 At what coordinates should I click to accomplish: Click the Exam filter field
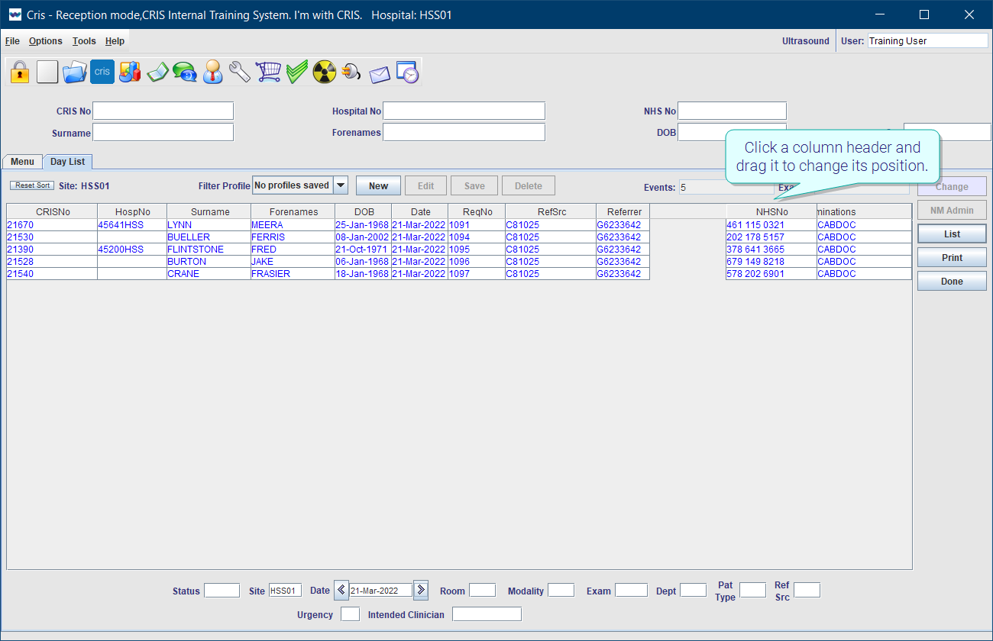coord(631,591)
